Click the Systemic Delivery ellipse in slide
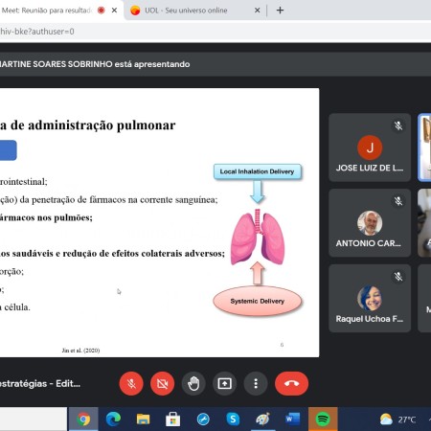 [x=258, y=301]
